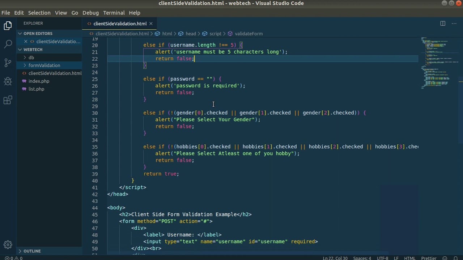Click the Ln 22, Col 30 status entry
The image size is (463, 260).
335,258
